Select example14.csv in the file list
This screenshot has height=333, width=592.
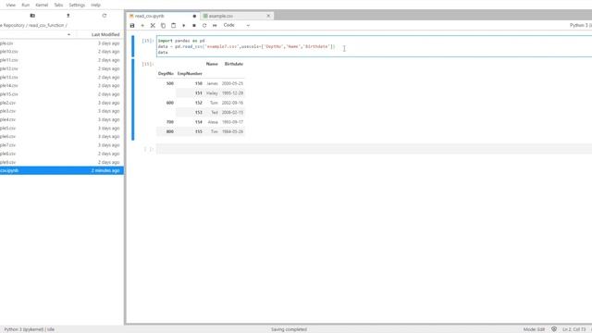point(62,86)
